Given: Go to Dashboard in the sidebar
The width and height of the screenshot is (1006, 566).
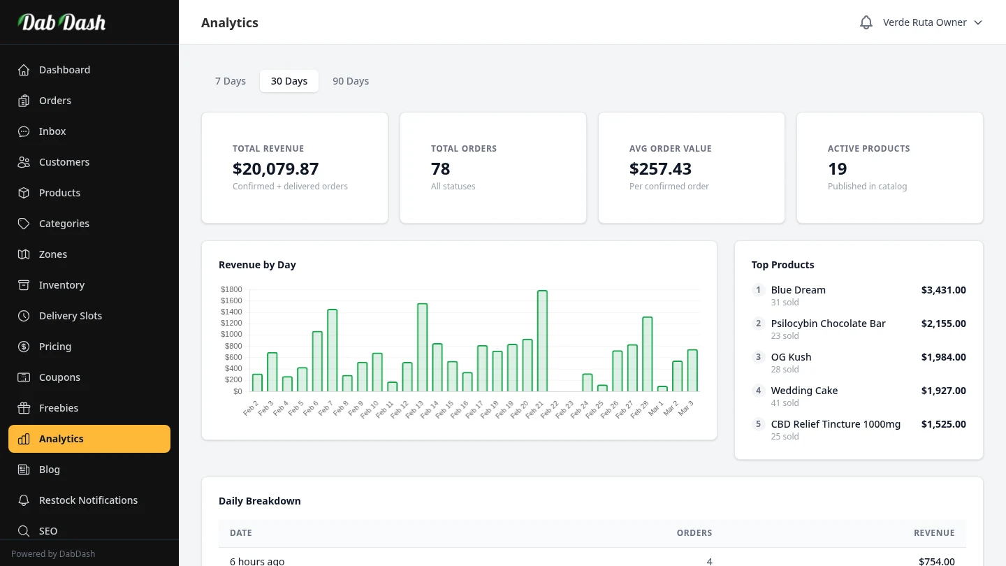Looking at the screenshot, I should click(x=64, y=70).
